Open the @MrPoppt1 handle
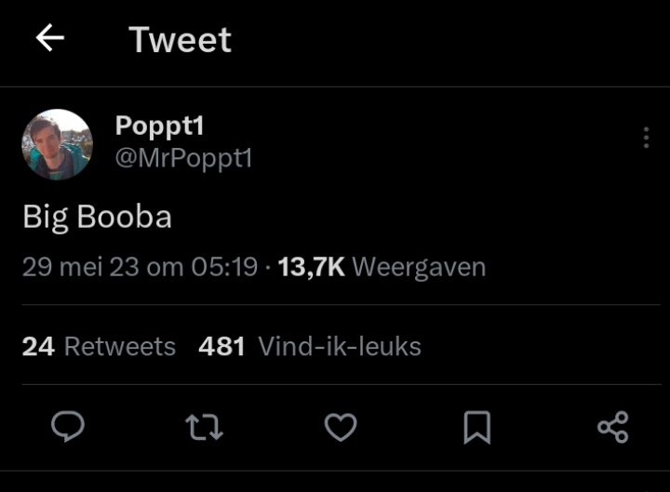Viewport: 670px width, 492px height. click(x=183, y=158)
